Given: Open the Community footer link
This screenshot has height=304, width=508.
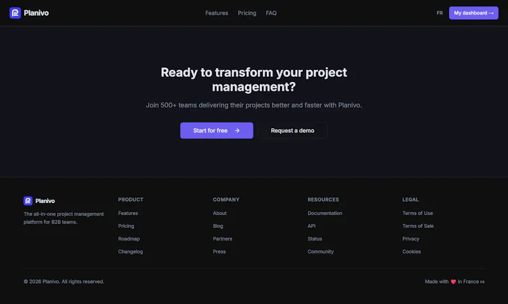Looking at the screenshot, I should [321, 251].
